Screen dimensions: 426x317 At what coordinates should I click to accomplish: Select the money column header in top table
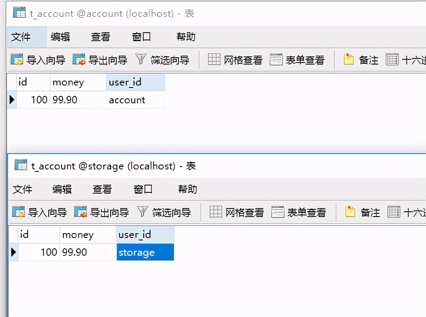[x=78, y=82]
